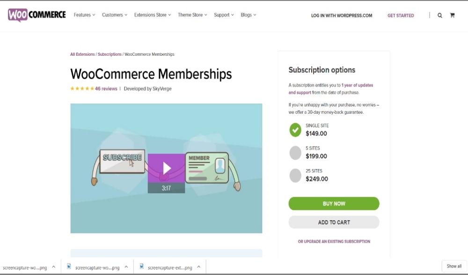Viewport: 468px width, 275px height.
Task: Expand the Customers menu
Action: [x=115, y=15]
